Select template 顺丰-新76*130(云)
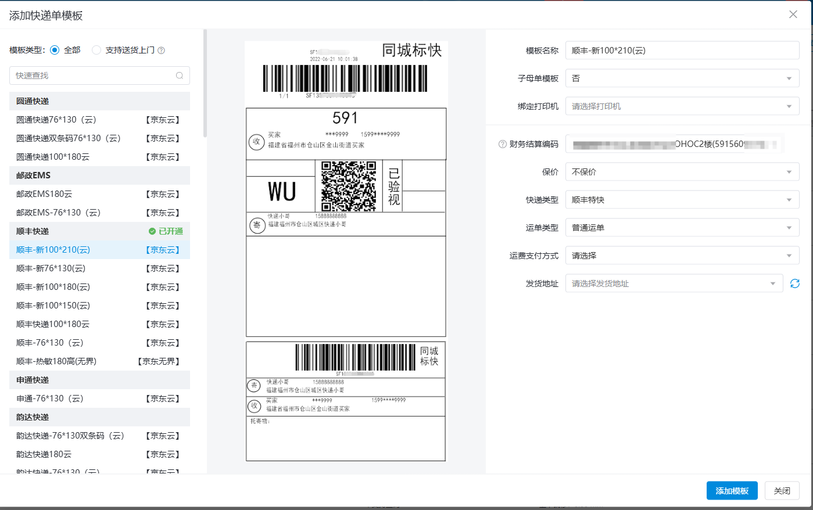This screenshot has height=510, width=813. 51,268
